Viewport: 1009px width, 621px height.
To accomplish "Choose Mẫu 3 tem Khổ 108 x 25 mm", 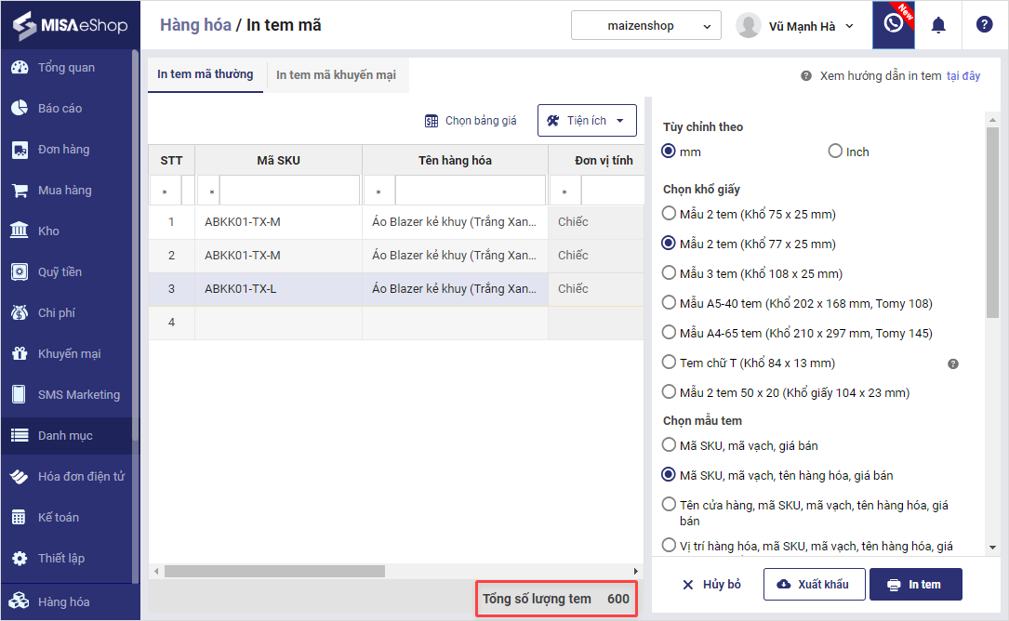I will click(670, 273).
